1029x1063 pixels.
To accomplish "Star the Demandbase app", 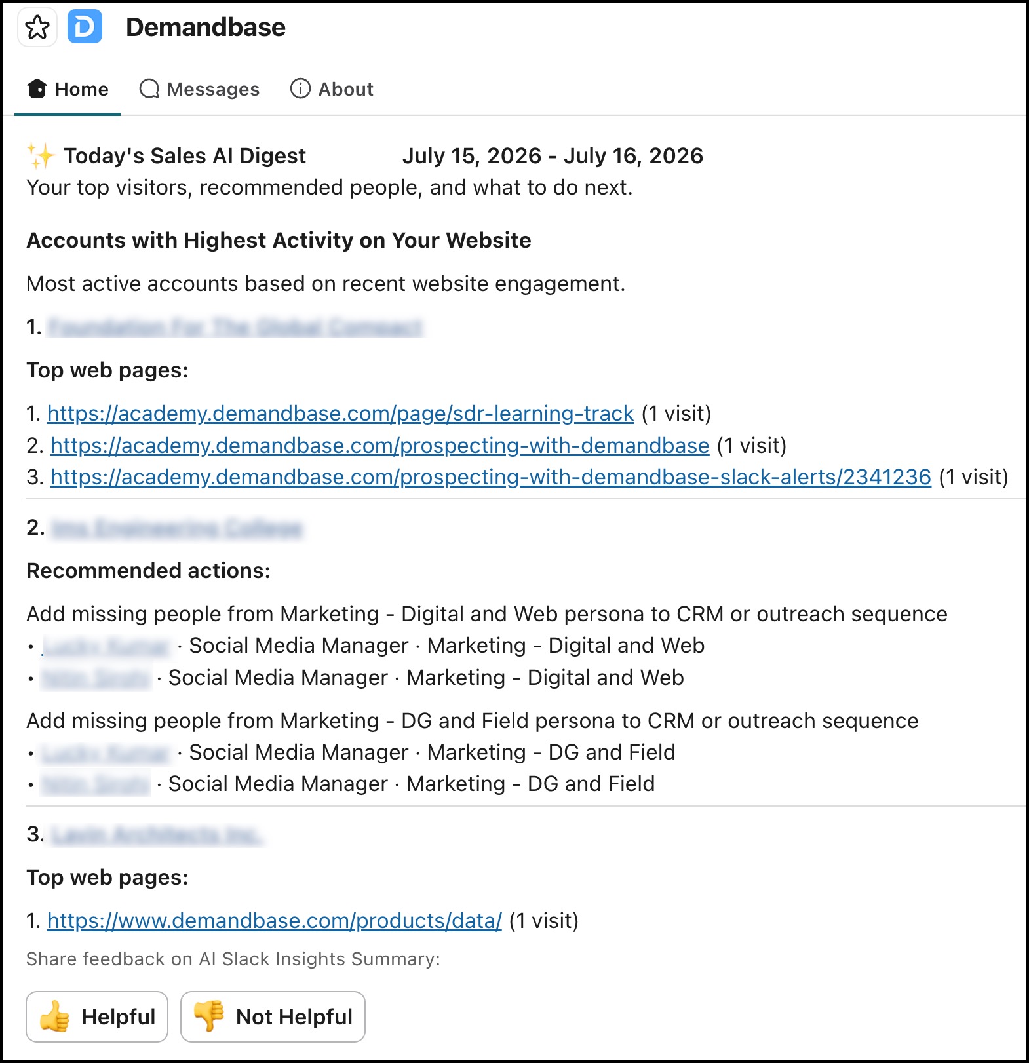I will [37, 28].
